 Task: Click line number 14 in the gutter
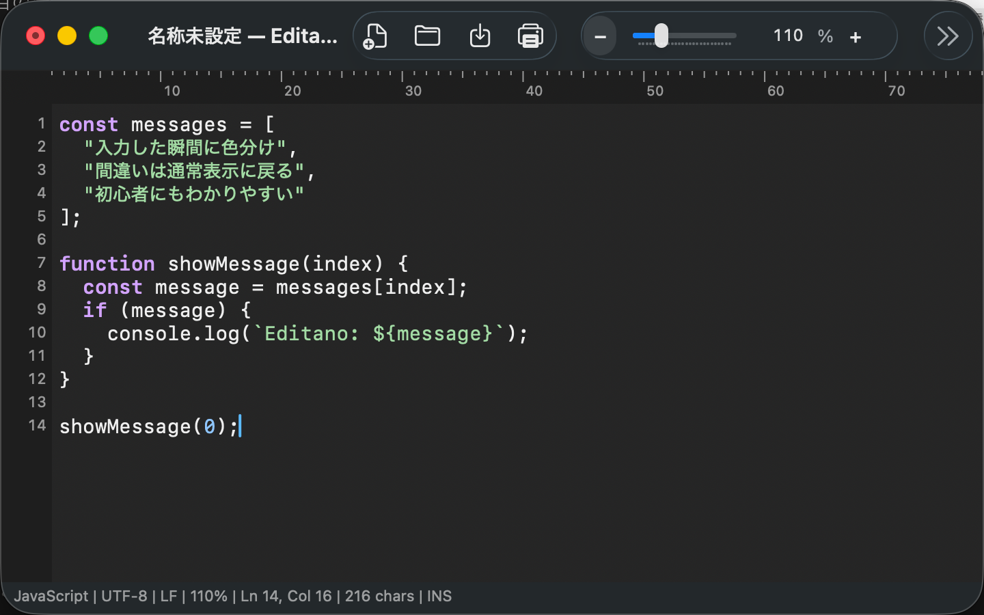(x=37, y=426)
